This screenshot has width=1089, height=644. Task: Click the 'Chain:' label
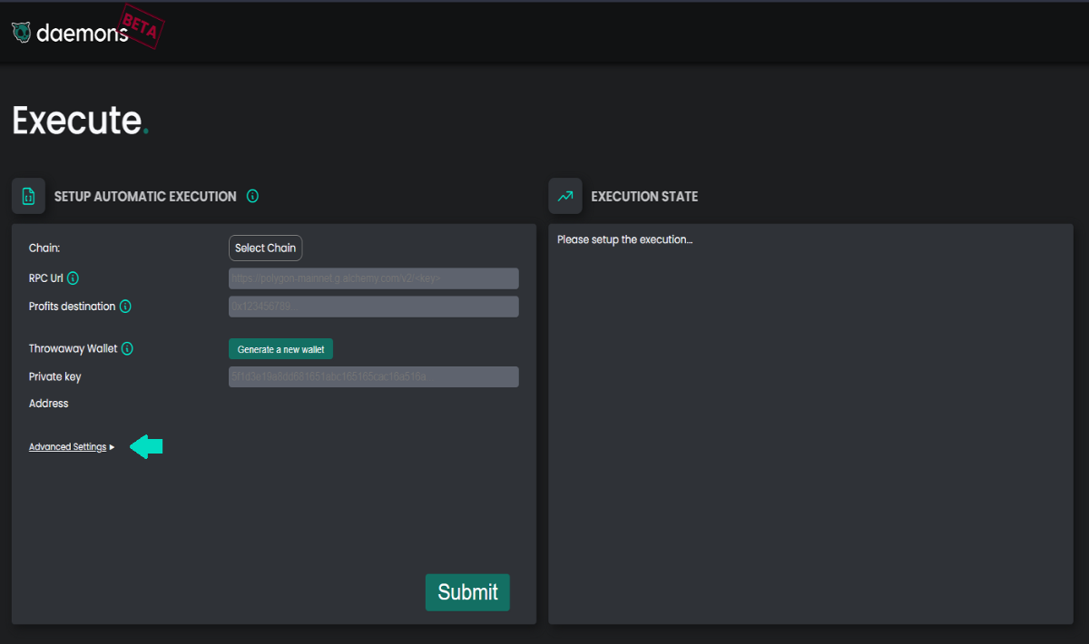click(x=44, y=248)
